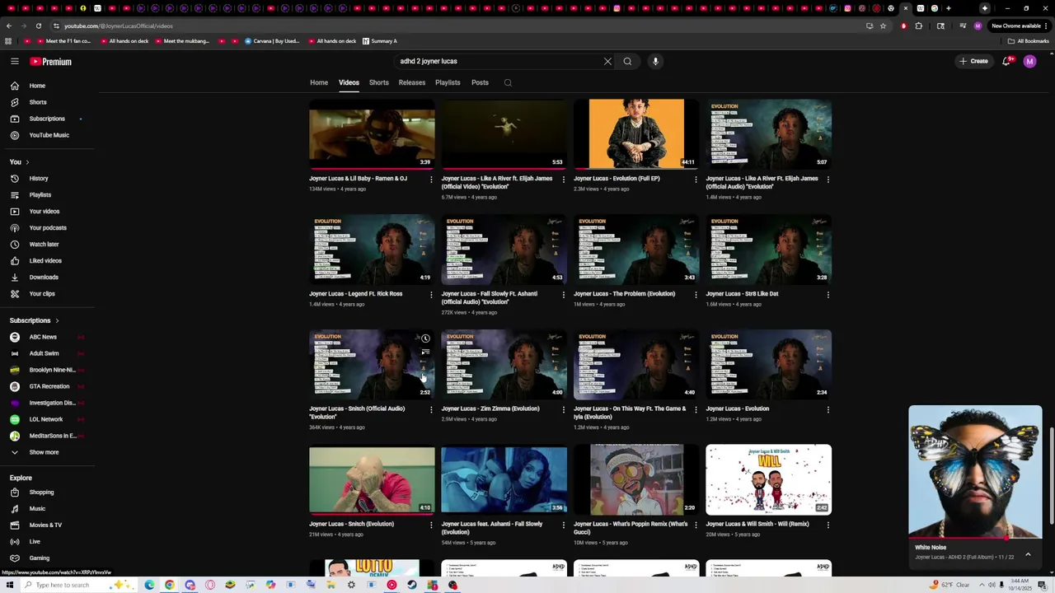Screen dimensions: 1055x593
Task: Open options menu for Evolution (Full EP)
Action: coord(696,179)
